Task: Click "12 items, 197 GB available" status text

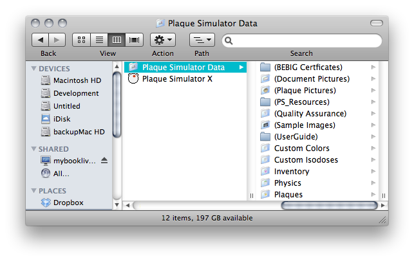Action: pyautogui.click(x=207, y=218)
